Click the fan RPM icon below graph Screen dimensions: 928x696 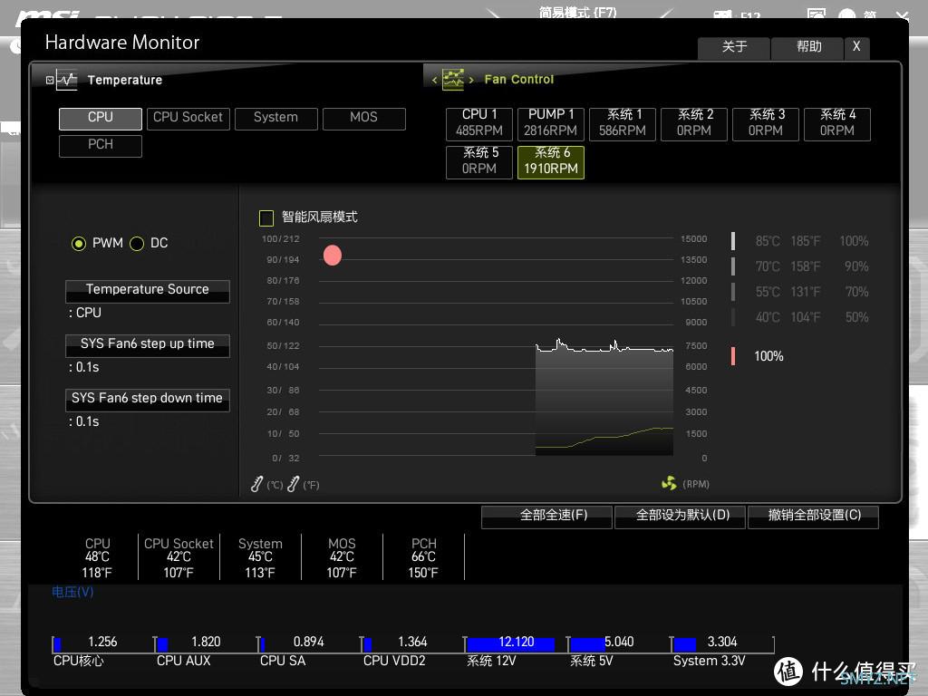[669, 484]
